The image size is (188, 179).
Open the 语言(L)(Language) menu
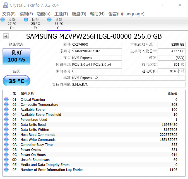[126, 14]
